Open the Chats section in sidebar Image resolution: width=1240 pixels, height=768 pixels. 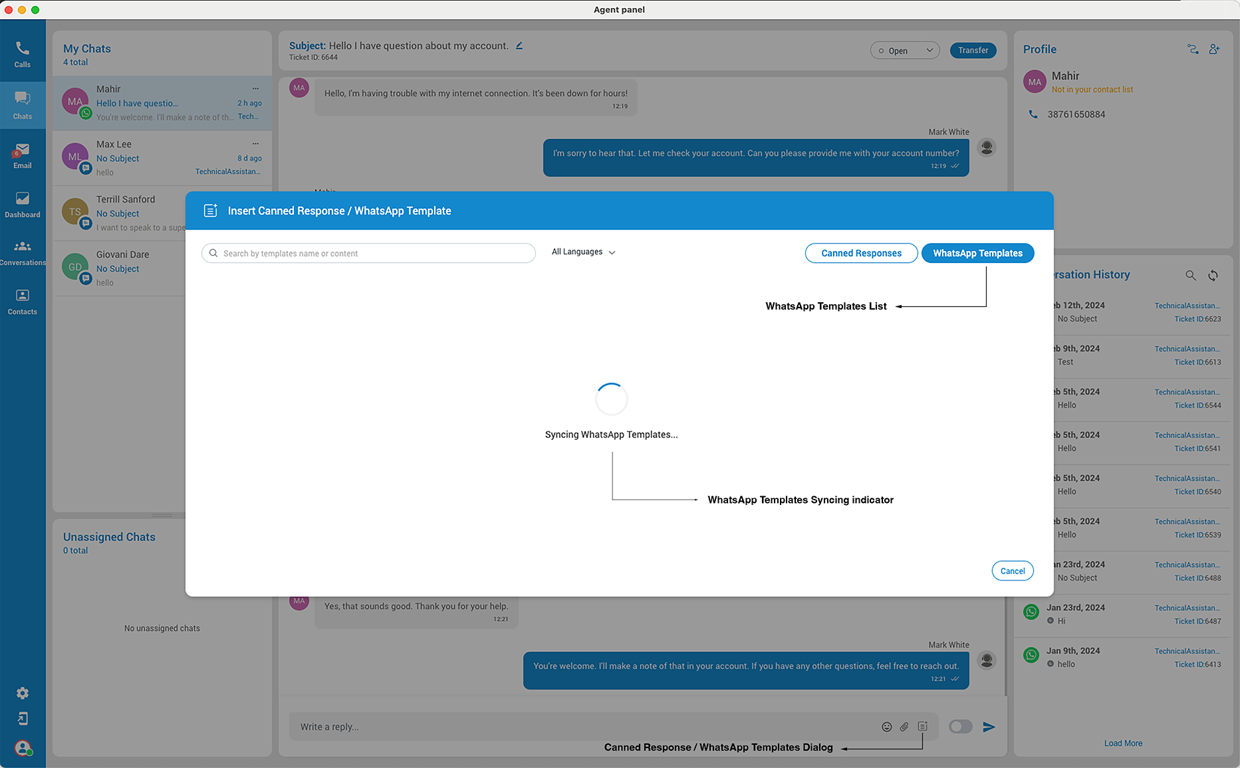(23, 106)
